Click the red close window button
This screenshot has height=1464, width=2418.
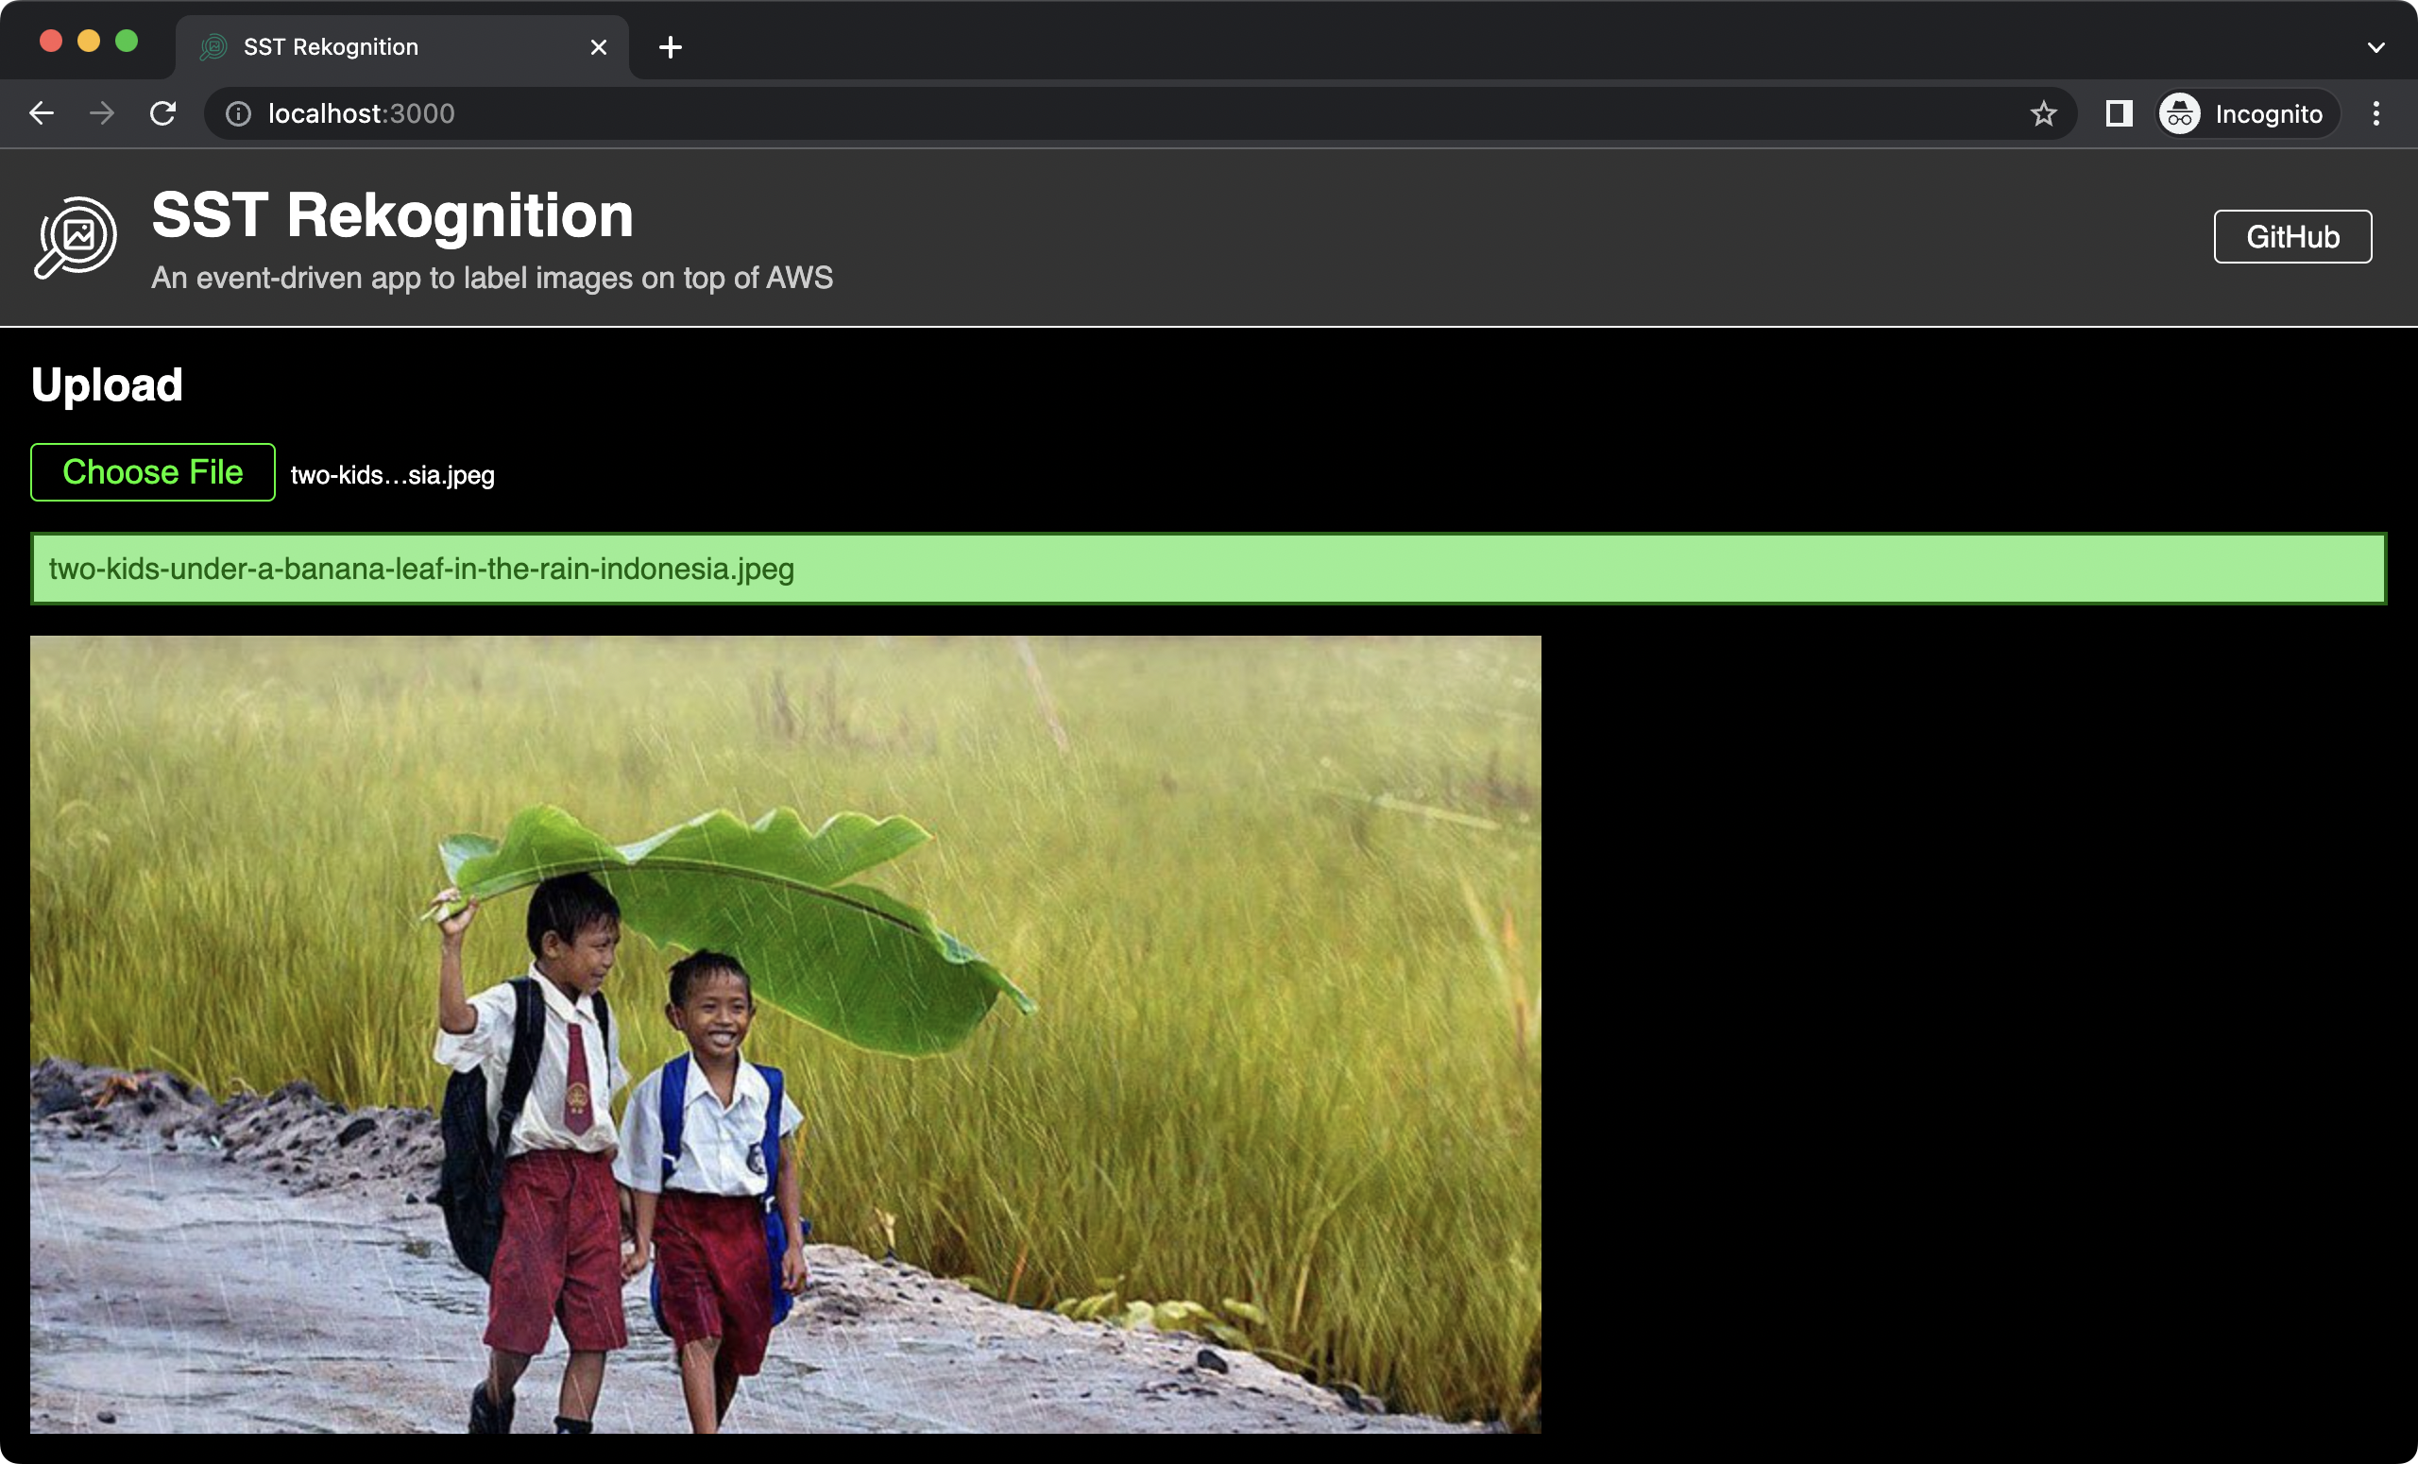point(51,42)
